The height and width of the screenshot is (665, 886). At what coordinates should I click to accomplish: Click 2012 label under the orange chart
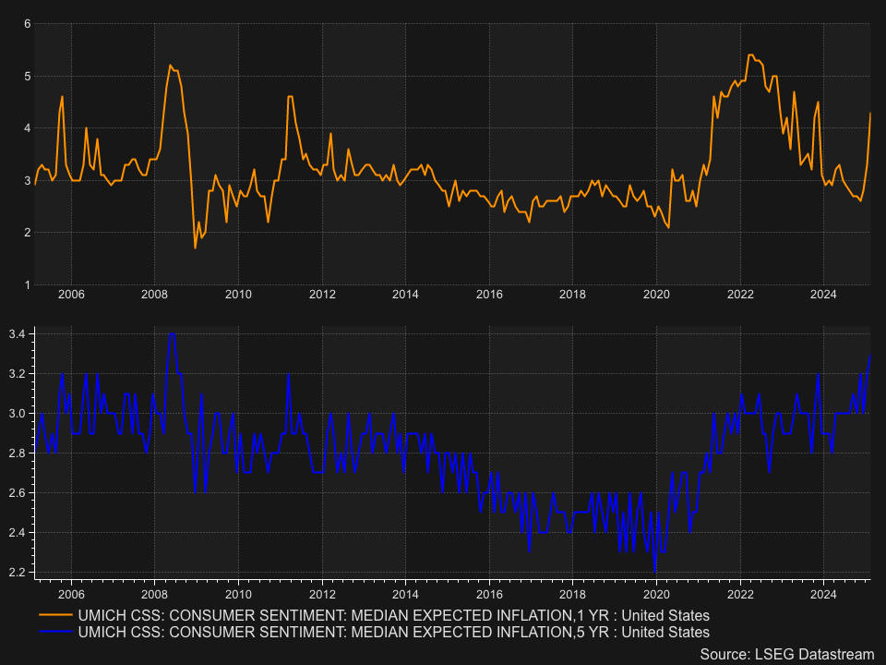(x=322, y=294)
